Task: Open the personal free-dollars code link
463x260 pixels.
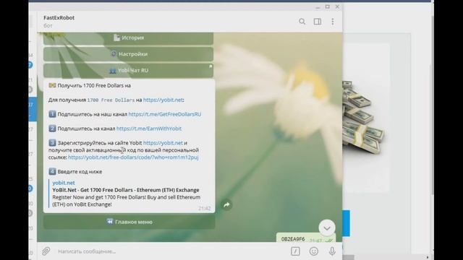Action: [133, 157]
